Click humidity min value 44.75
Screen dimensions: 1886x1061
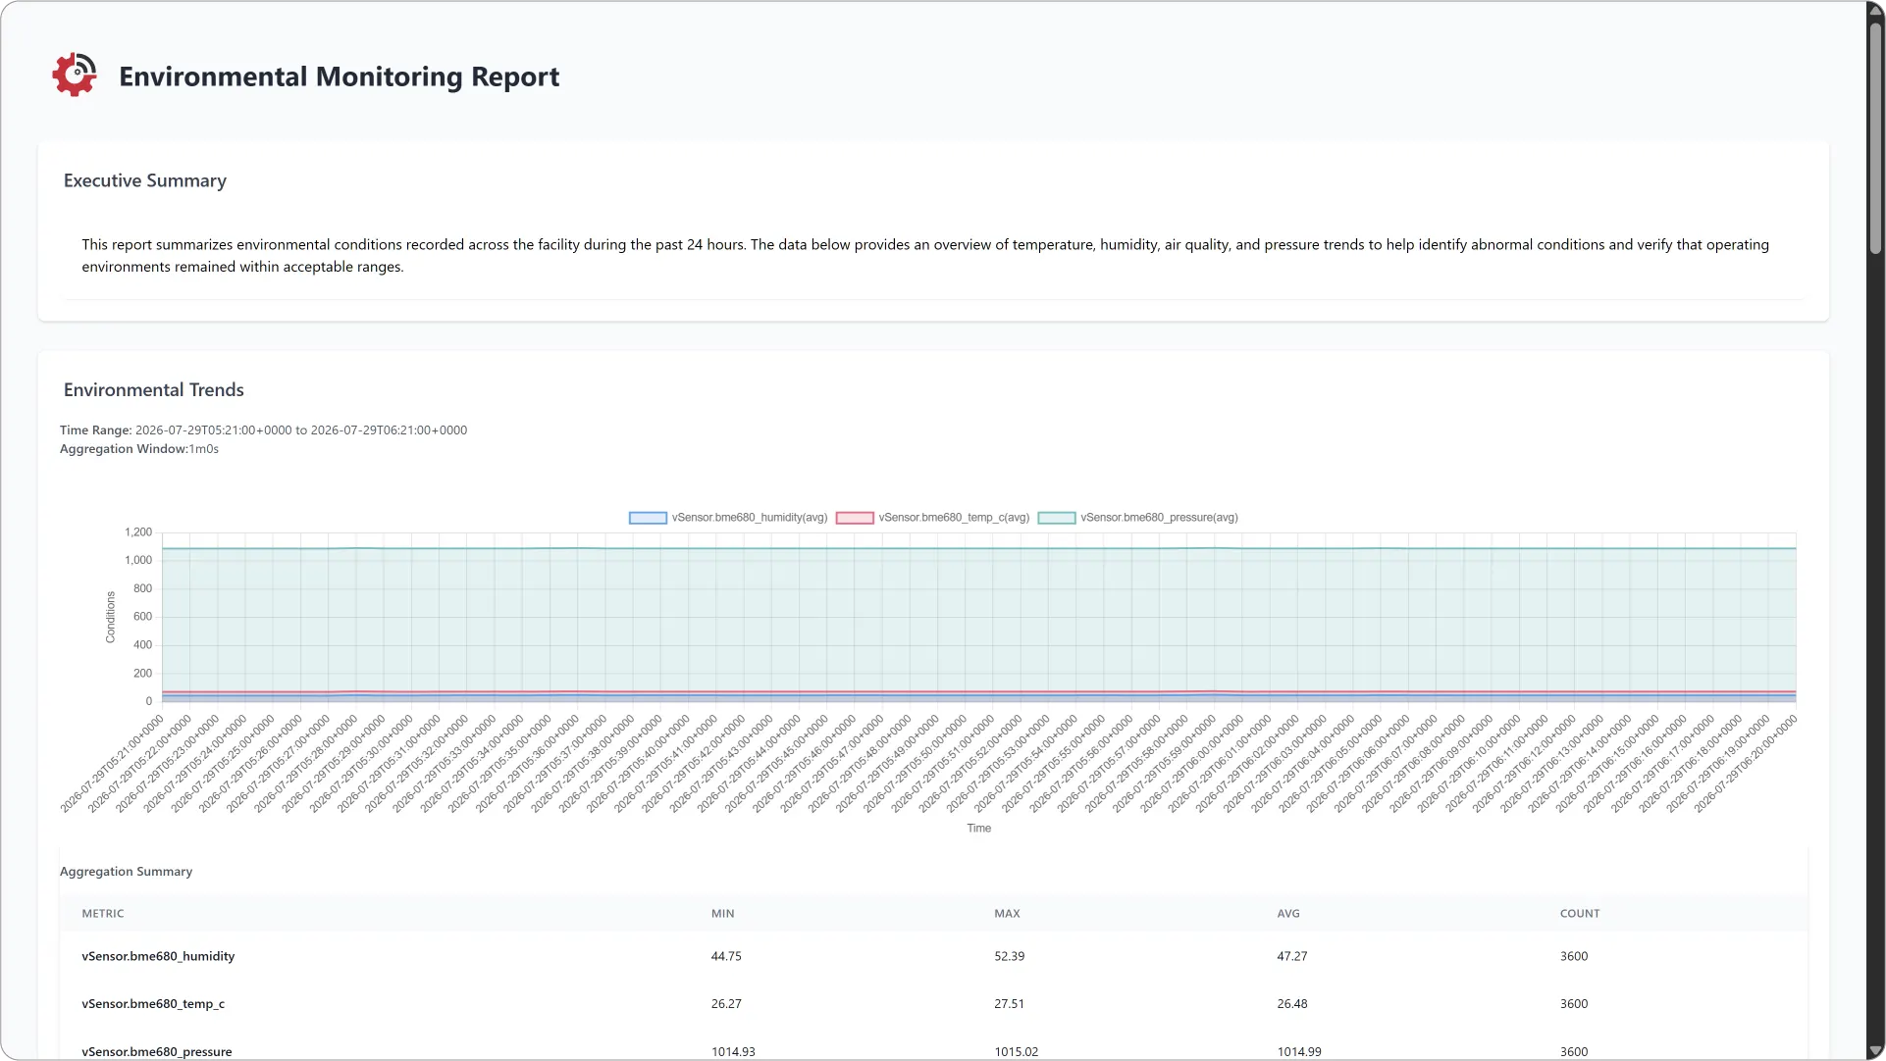click(726, 956)
